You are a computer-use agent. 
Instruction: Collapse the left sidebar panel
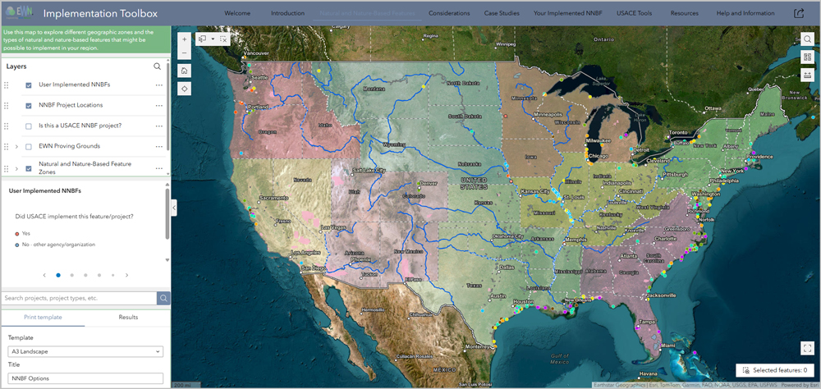[x=174, y=208]
